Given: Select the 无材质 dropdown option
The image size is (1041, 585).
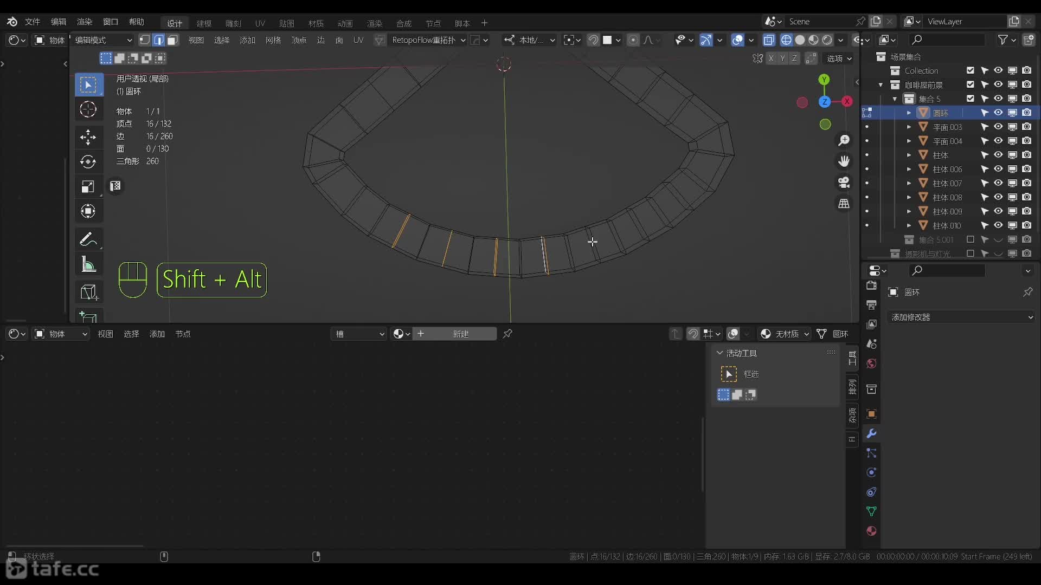Looking at the screenshot, I should tap(785, 334).
